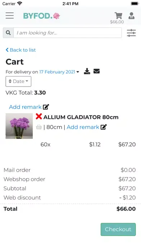
Task: Open the Date sort dropdown
Action: (x=18, y=82)
